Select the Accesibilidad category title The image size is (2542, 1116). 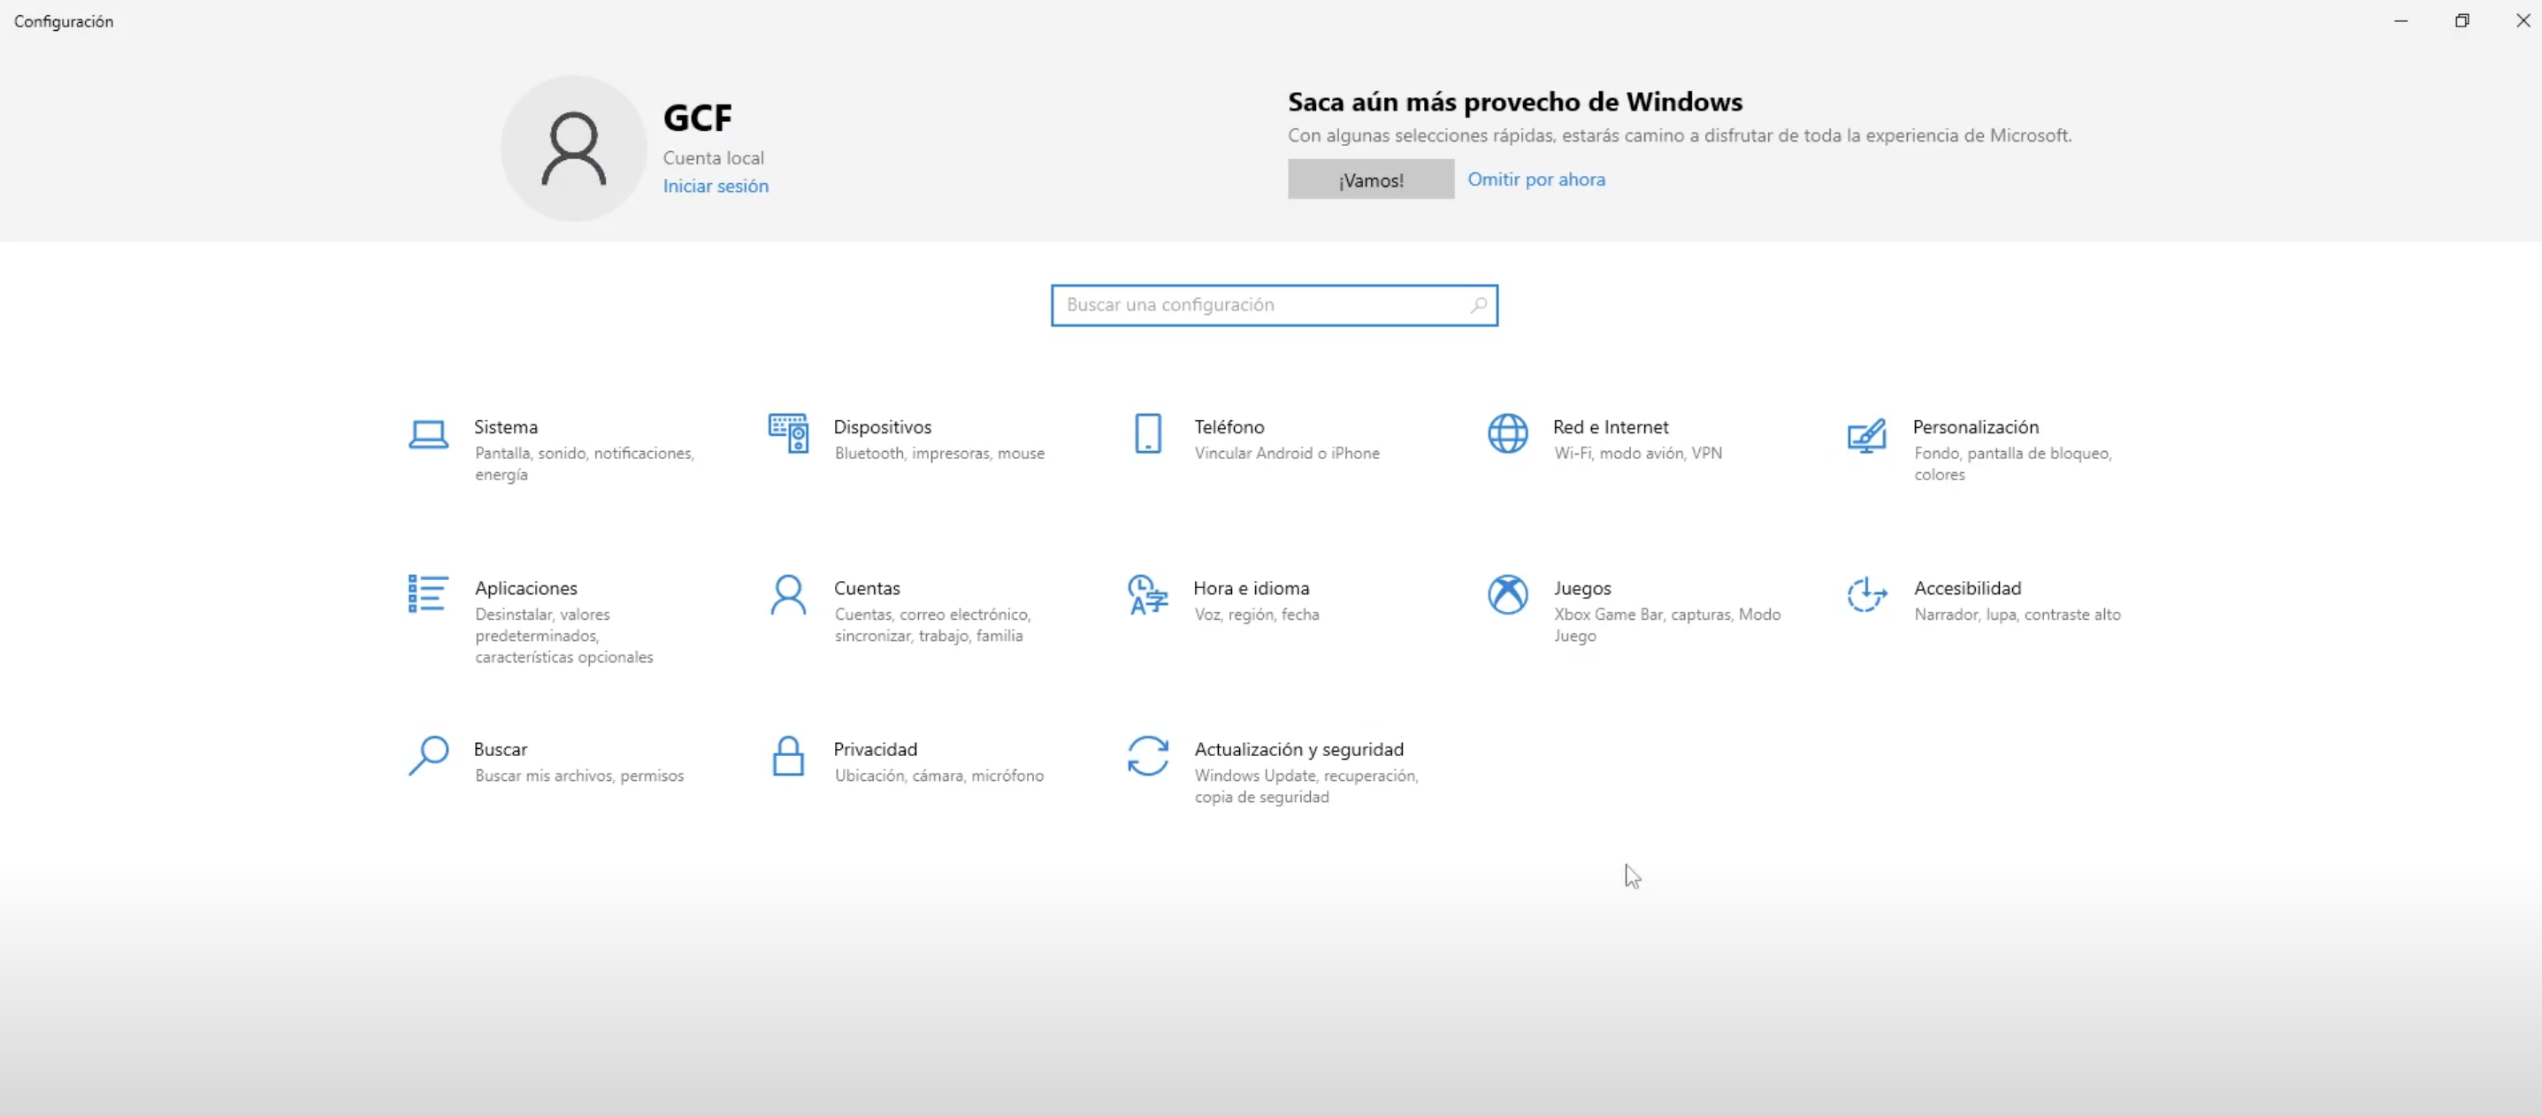(1968, 587)
